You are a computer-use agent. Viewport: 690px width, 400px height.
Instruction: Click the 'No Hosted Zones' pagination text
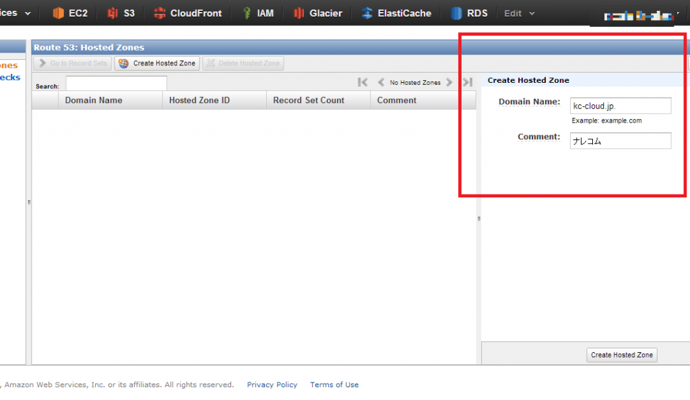415,83
